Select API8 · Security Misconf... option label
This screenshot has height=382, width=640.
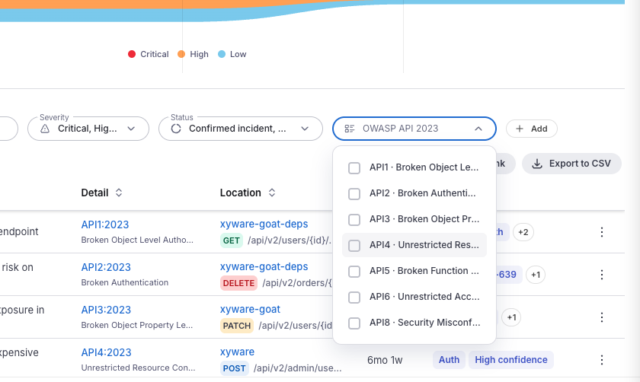click(x=425, y=323)
